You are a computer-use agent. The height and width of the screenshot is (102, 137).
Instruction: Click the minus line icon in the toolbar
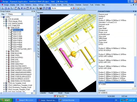(33, 8)
